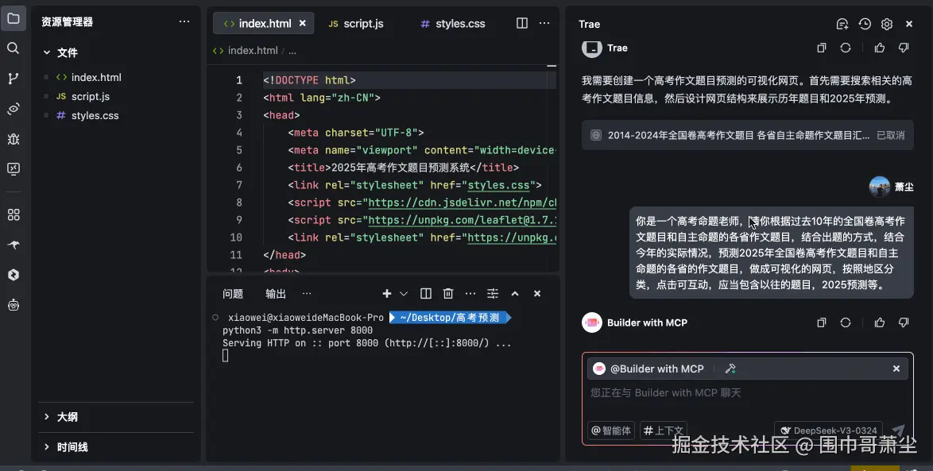
Task: Thumbs up the Trae response
Action: tap(880, 48)
